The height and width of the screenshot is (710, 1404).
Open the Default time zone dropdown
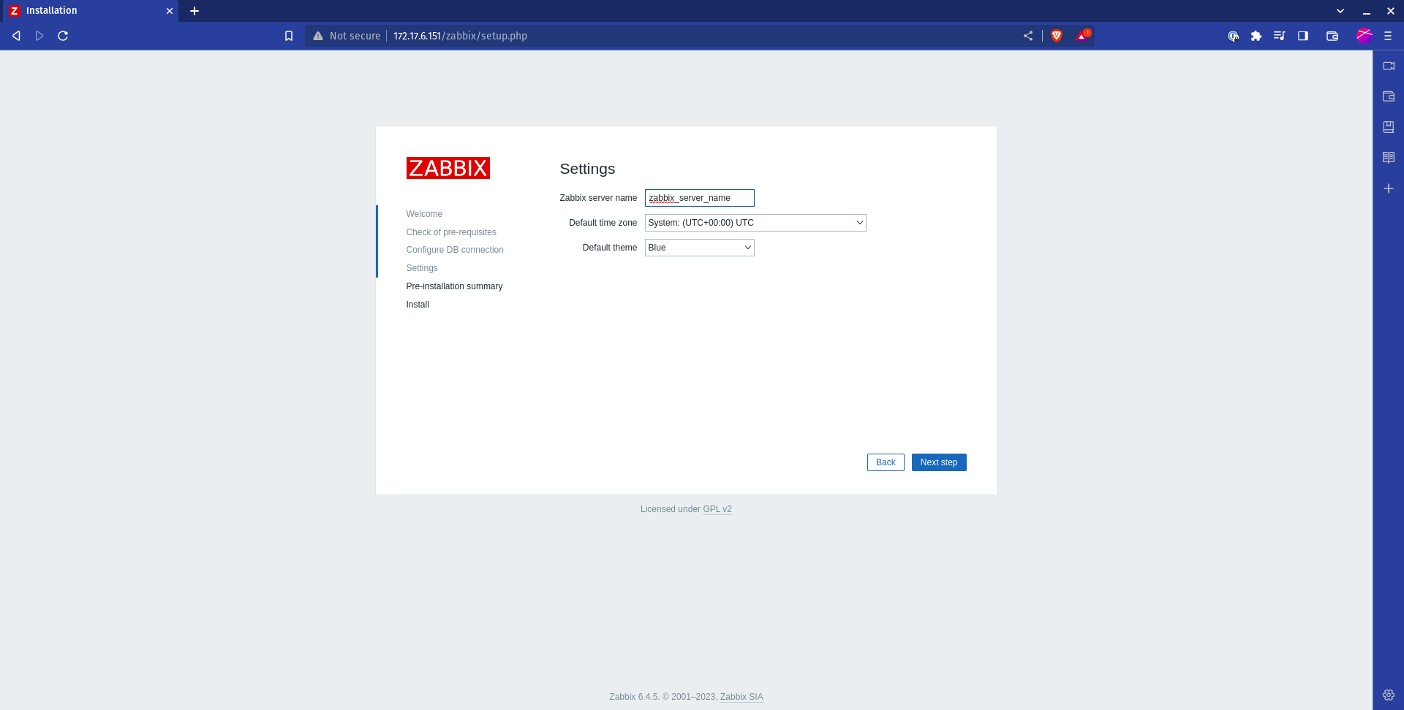tap(755, 223)
